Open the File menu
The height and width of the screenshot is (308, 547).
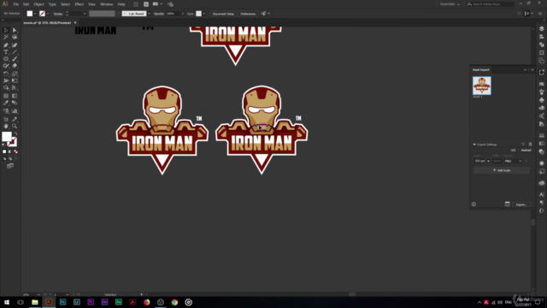[15, 4]
